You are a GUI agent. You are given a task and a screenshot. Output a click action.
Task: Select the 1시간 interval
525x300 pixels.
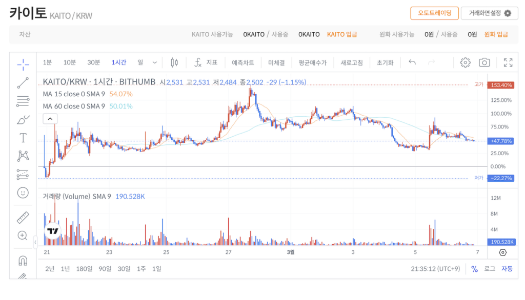pyautogui.click(x=119, y=62)
